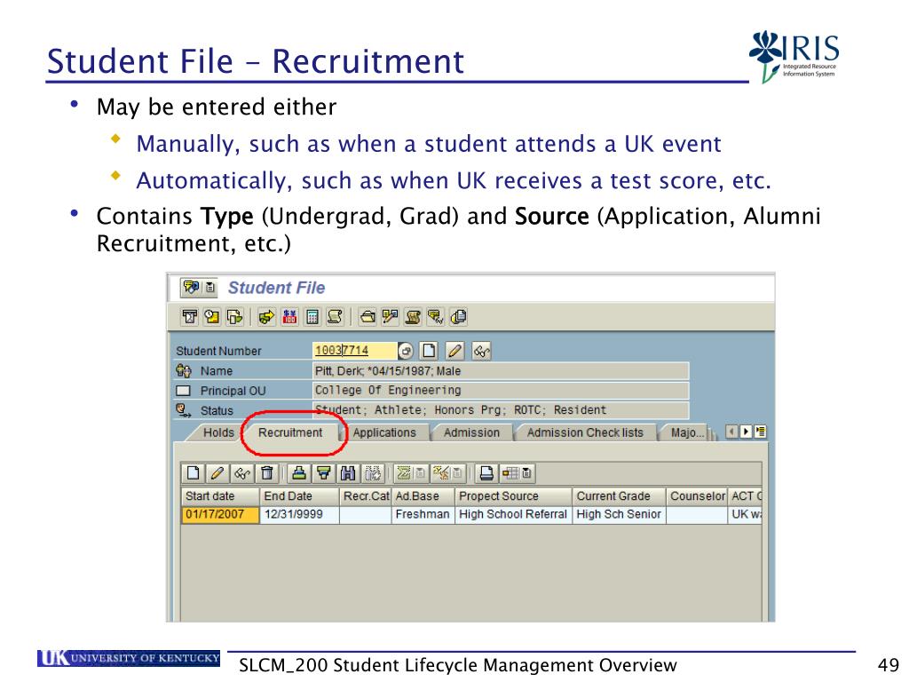The image size is (909, 682).
Task: Click the pencil Change icon beside Student Number
Action: click(x=455, y=350)
